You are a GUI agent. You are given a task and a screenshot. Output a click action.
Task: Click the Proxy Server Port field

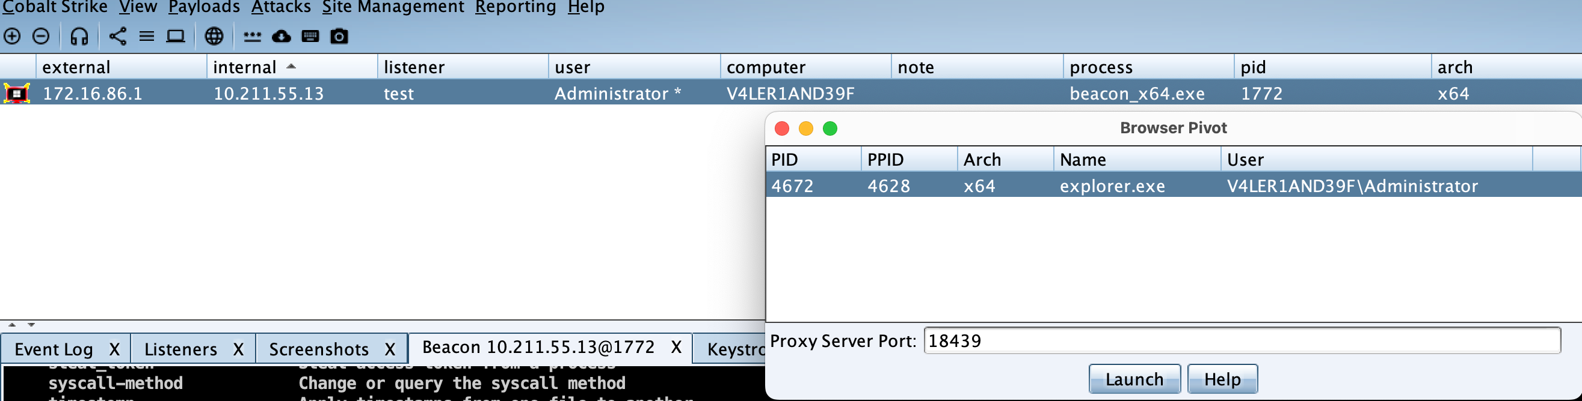(x=1242, y=340)
